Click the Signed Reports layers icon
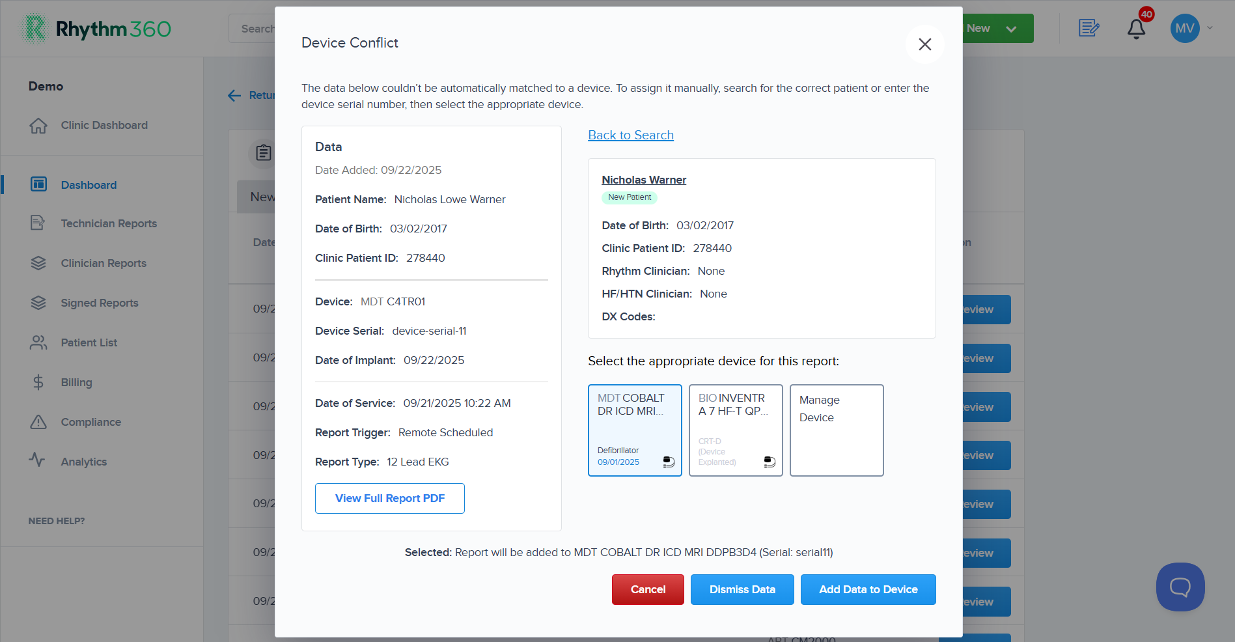Image resolution: width=1235 pixels, height=642 pixels. [x=38, y=303]
